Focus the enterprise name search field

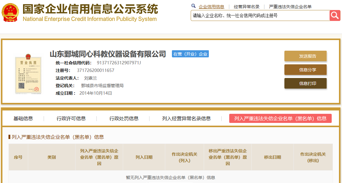[260, 15]
